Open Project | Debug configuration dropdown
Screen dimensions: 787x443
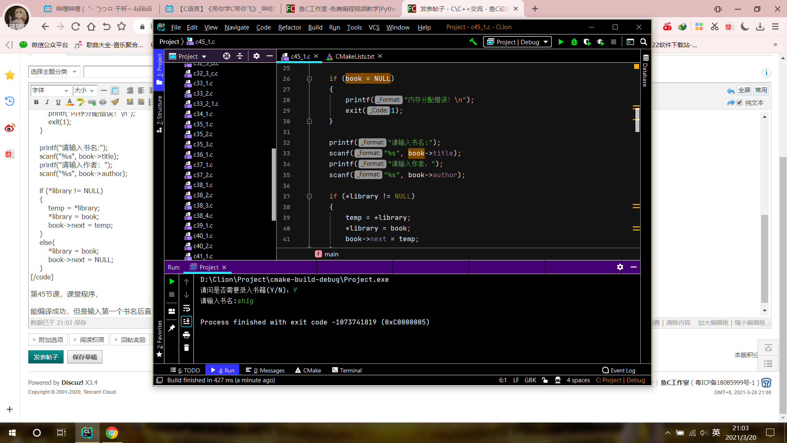pos(517,42)
